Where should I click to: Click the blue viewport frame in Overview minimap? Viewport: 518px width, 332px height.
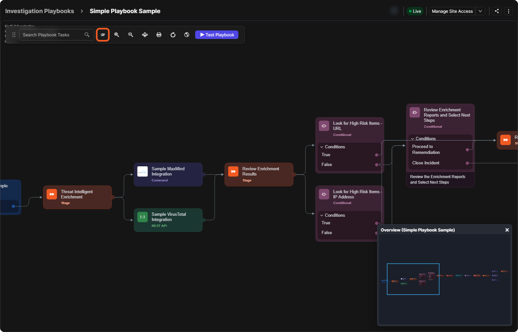pyautogui.click(x=413, y=279)
